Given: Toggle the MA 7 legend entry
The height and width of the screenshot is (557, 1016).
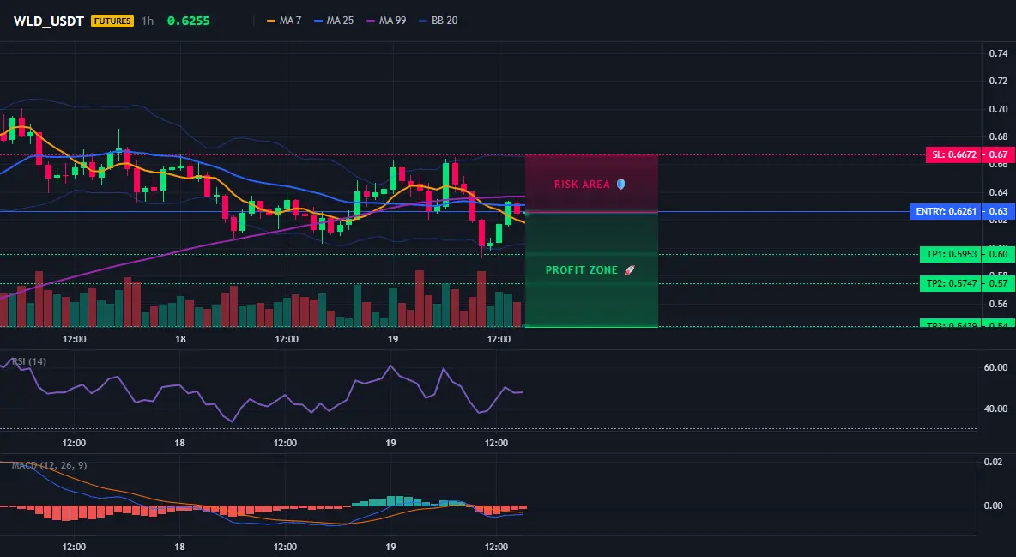Looking at the screenshot, I should (284, 21).
